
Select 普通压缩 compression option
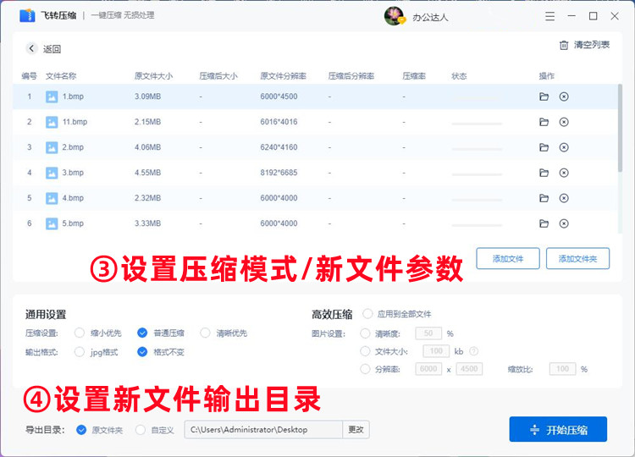(x=142, y=333)
